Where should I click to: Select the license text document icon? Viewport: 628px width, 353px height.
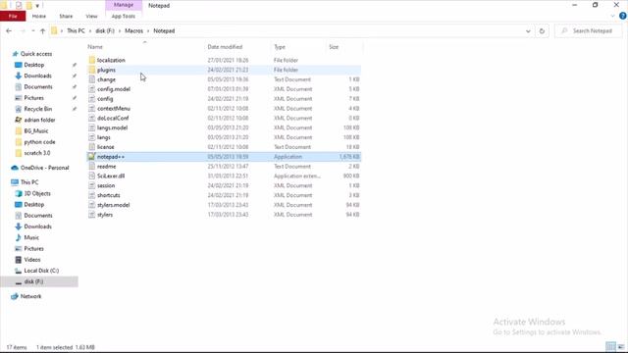(x=92, y=147)
